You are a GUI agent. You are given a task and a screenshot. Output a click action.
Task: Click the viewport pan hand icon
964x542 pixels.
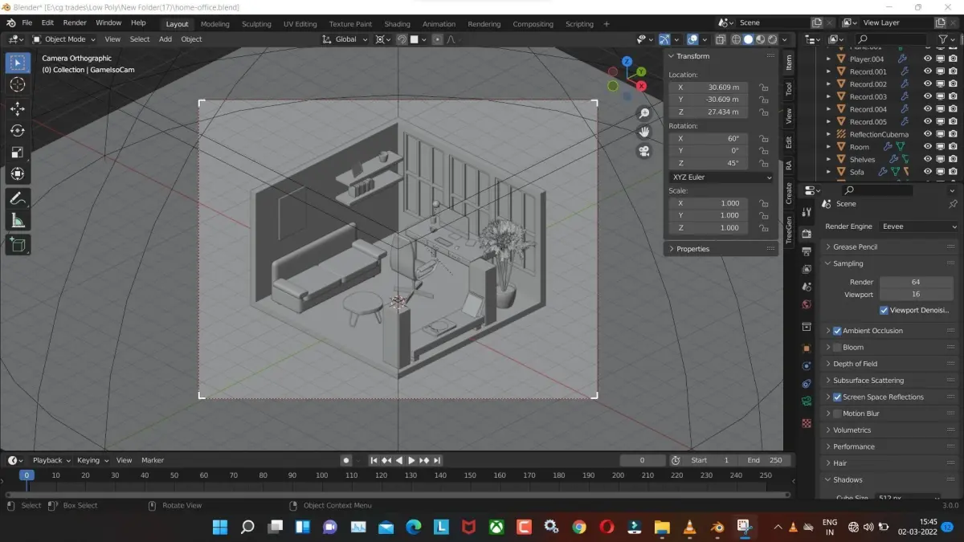pos(643,132)
